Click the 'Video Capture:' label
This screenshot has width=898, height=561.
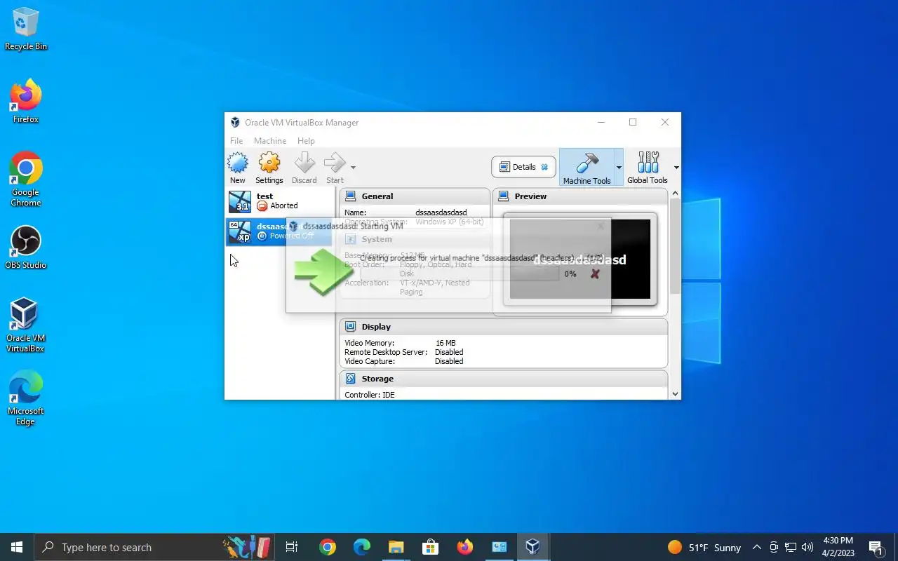tap(370, 361)
